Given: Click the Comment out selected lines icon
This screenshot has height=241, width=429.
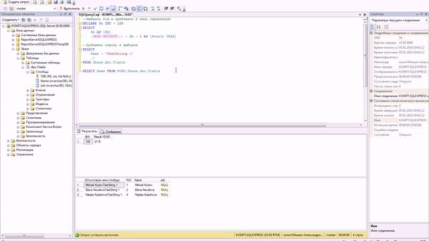Looking at the screenshot, I should 152,9.
